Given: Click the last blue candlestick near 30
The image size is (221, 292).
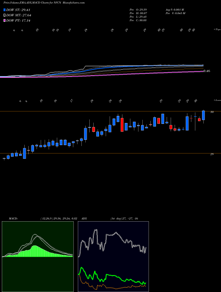Looking at the screenshot, I should [x=203, y=115].
